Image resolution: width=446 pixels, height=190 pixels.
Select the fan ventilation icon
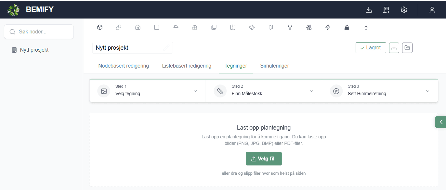(x=252, y=27)
